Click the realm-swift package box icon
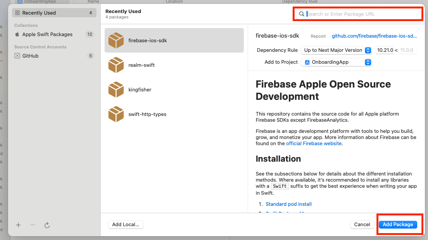Viewport: 428px width, 240px height. 116,65
